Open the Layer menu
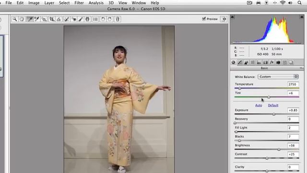Image resolution: width=307 pixels, height=173 pixels. [x=49, y=3]
